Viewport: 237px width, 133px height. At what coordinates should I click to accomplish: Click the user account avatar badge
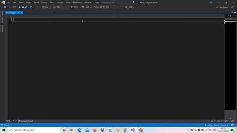coord(211,3)
